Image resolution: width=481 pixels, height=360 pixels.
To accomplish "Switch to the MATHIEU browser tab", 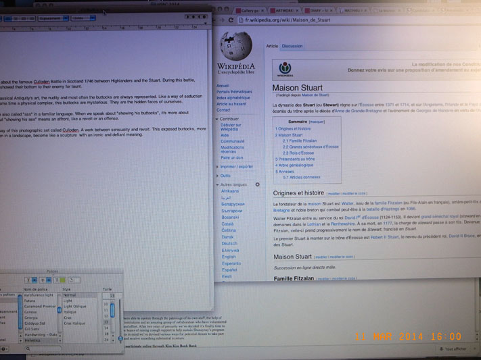I will pos(353,10).
